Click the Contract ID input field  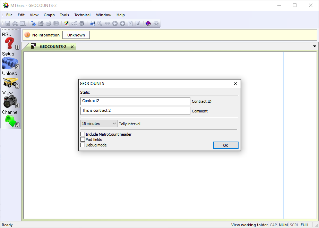coord(135,101)
